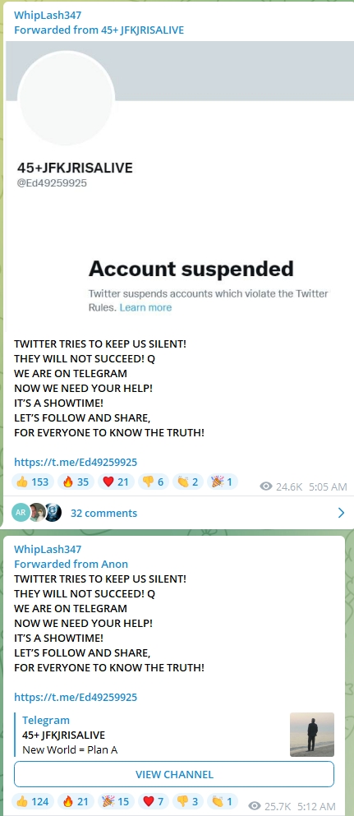Click the clapping hands reaction with 2

tap(187, 482)
